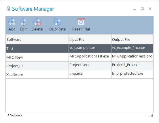Click the vc_example.exe input file cell

90,49
